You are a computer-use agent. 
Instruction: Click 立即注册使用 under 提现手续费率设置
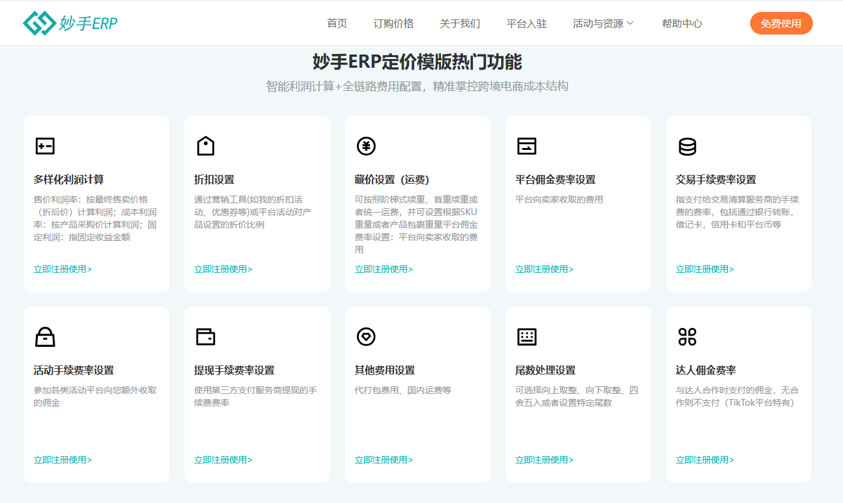click(x=223, y=460)
